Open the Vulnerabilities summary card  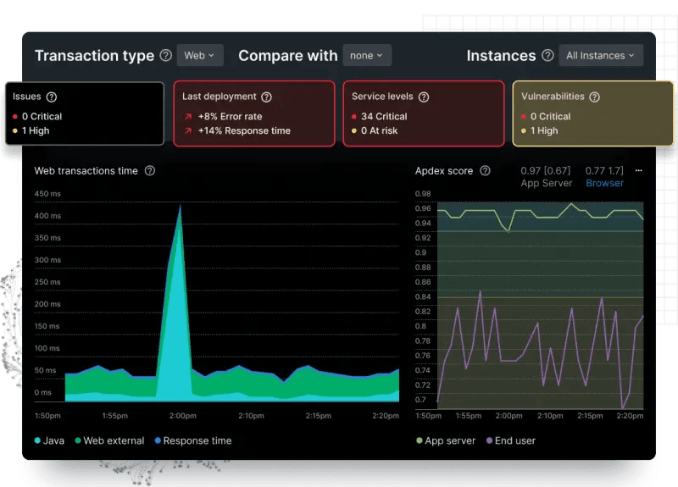(x=592, y=113)
